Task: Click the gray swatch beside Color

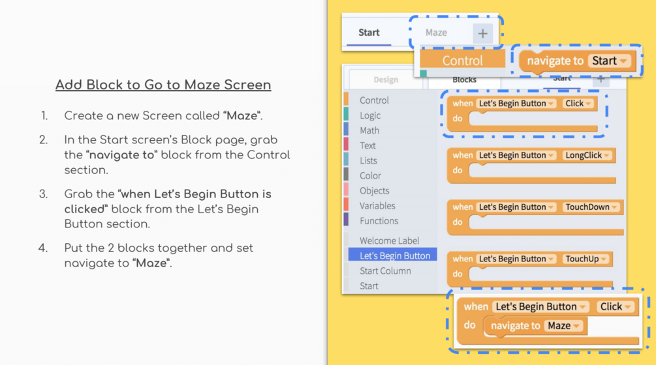Action: (x=346, y=174)
